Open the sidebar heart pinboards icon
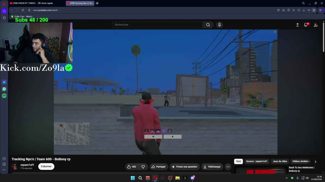 [4, 159]
